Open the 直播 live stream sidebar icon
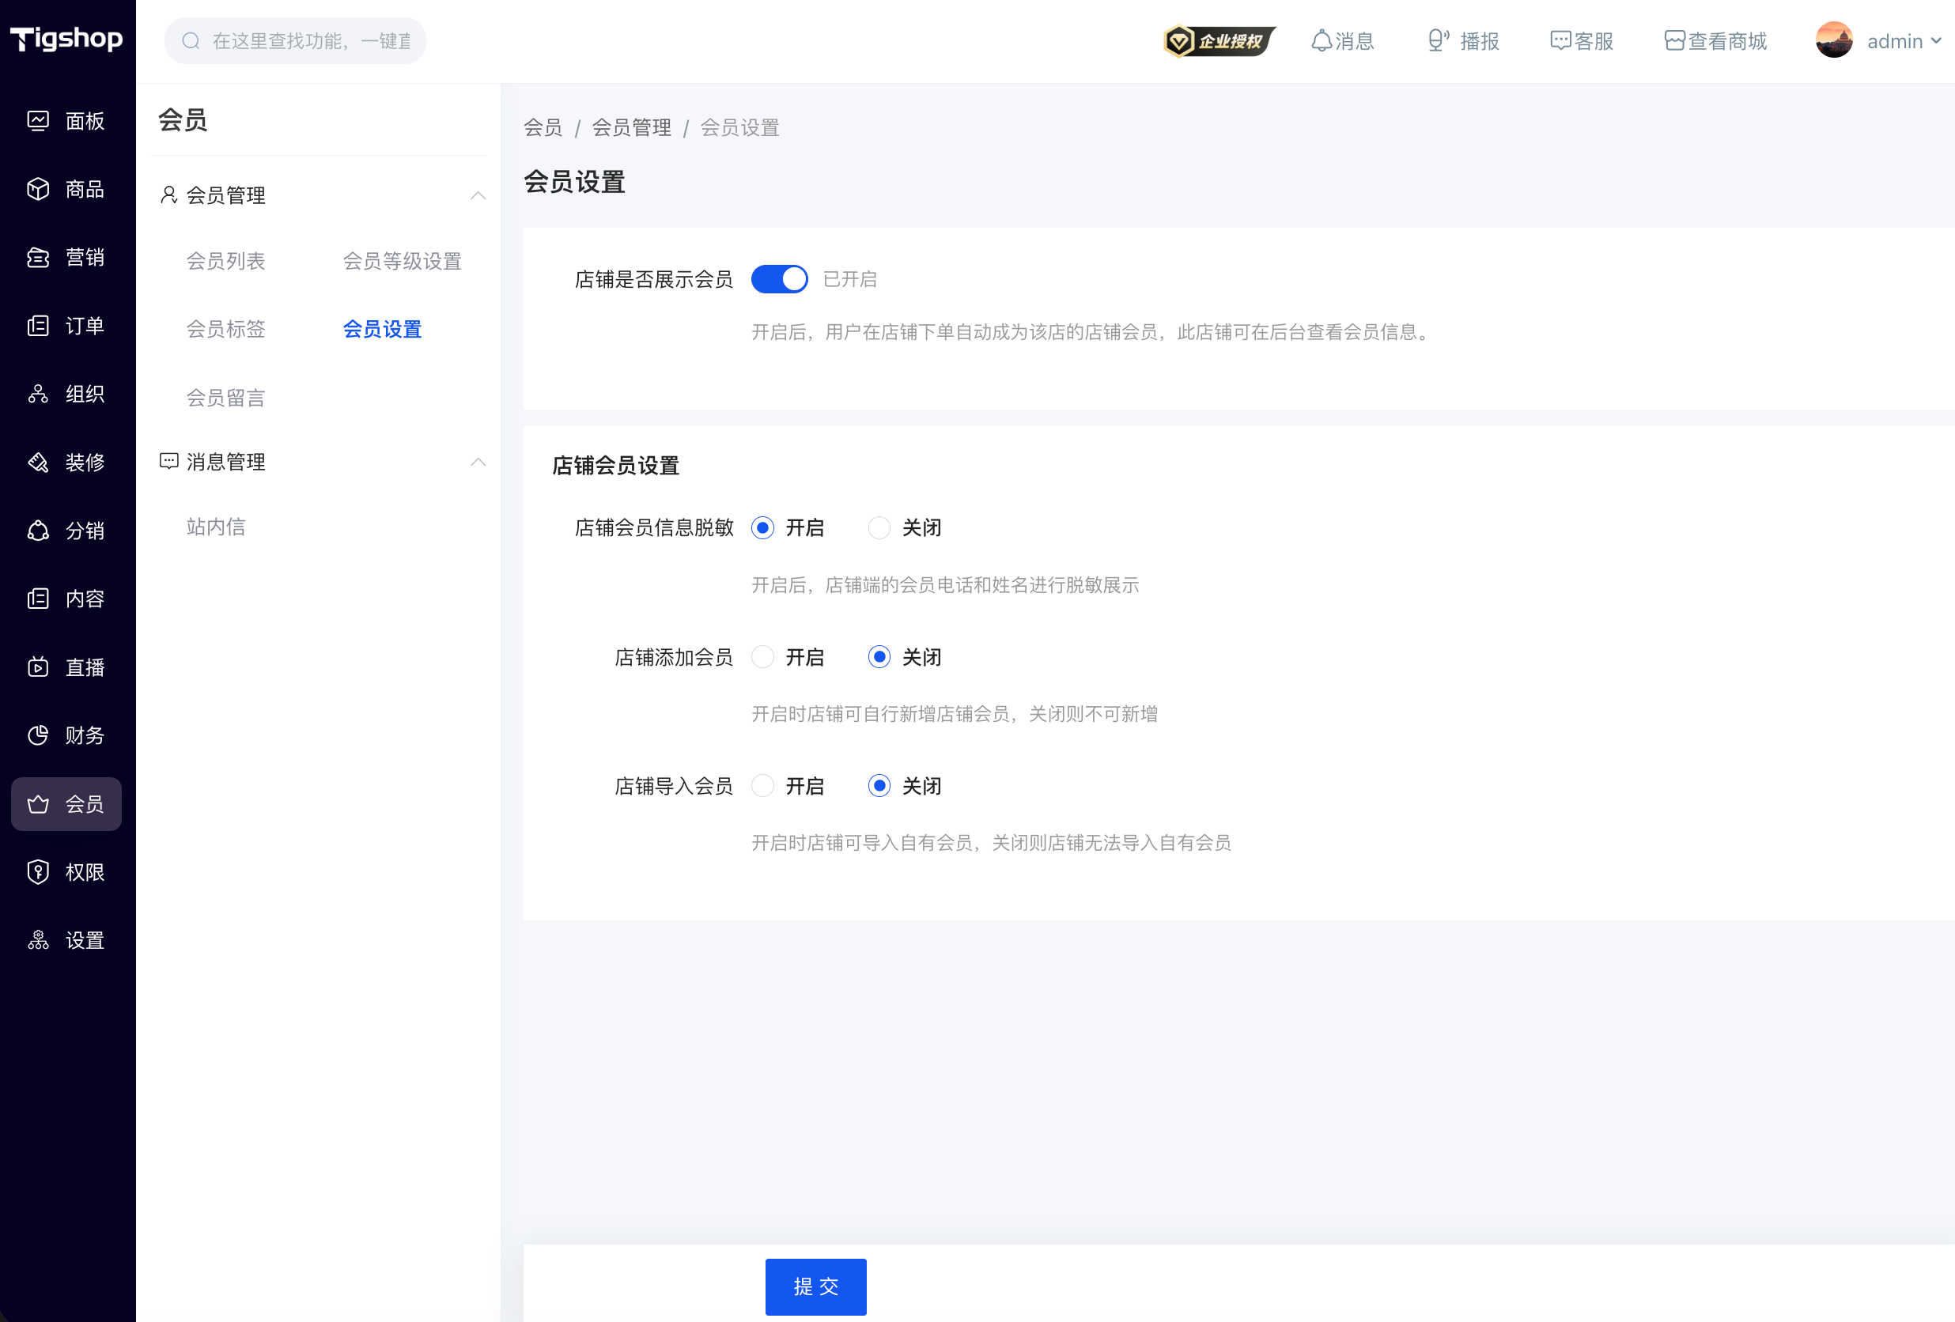Viewport: 1955px width, 1322px height. (x=38, y=667)
